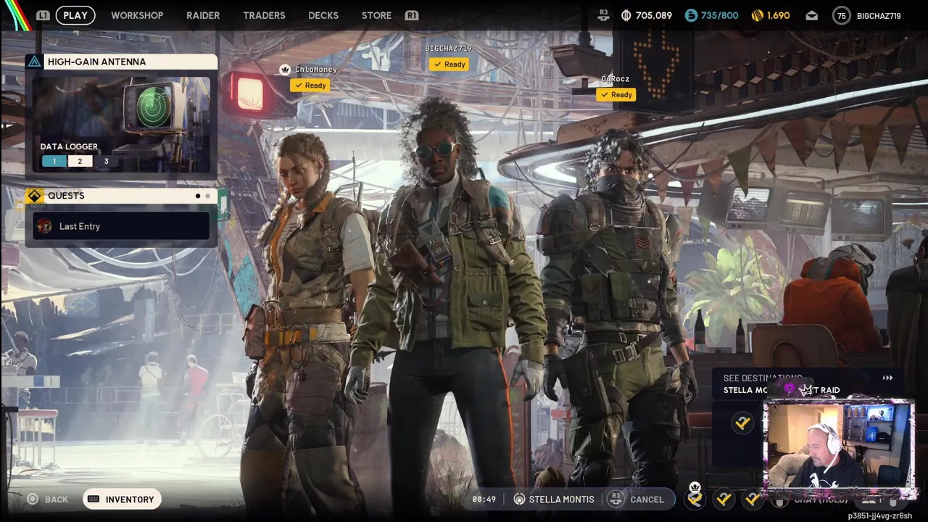Open the INVENTORY button
928x522 pixels.
click(122, 499)
